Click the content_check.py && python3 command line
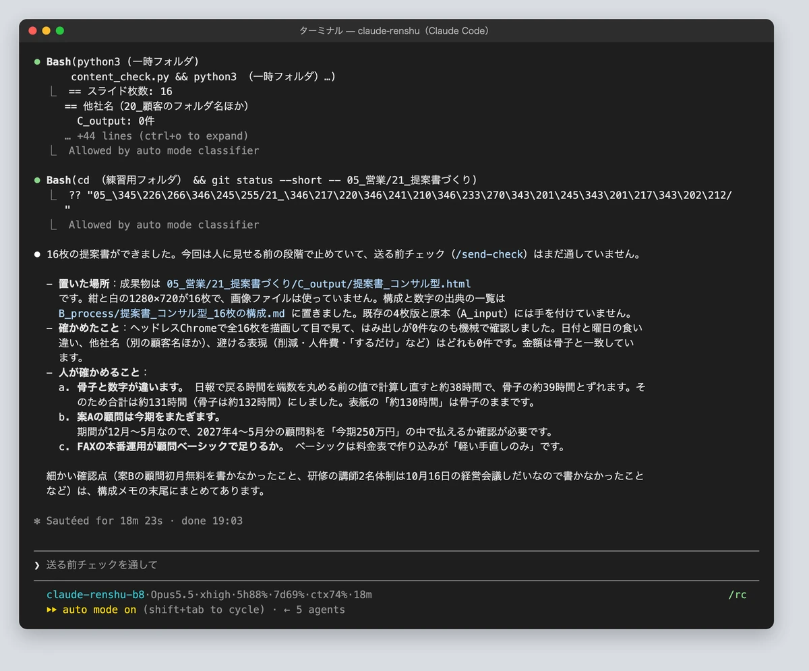 [203, 76]
